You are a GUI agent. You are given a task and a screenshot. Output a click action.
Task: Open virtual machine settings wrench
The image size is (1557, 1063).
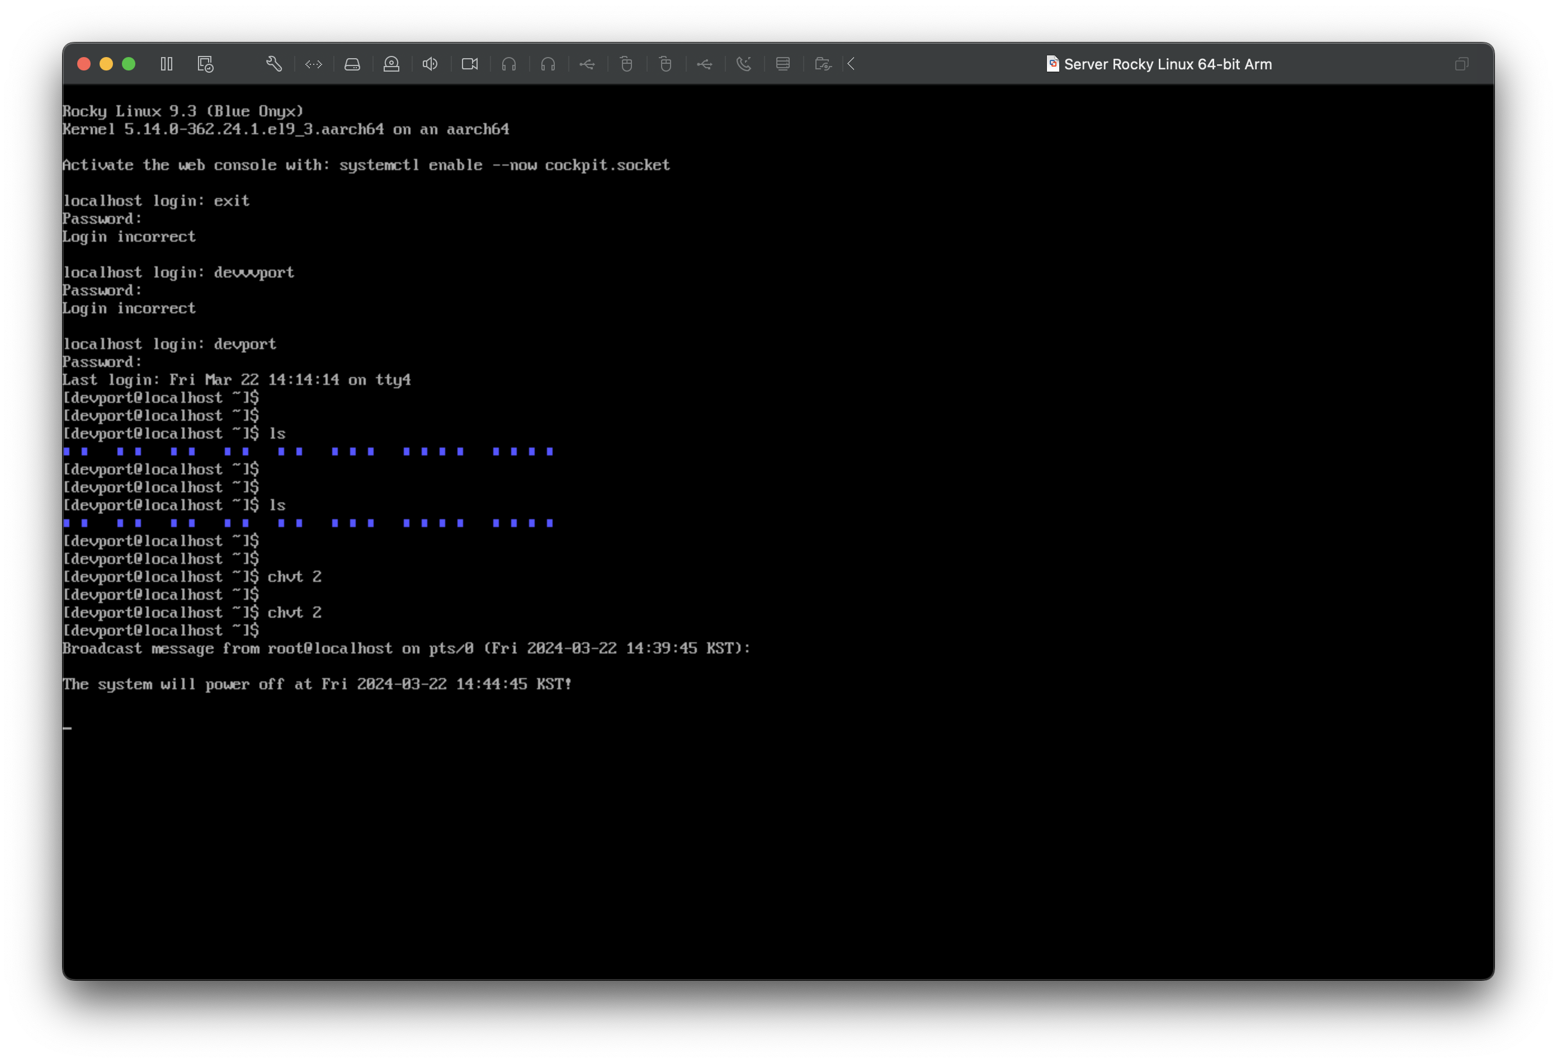(x=273, y=64)
